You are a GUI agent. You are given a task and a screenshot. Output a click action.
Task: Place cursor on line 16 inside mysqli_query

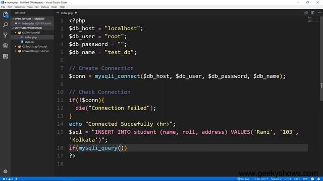coord(121,148)
